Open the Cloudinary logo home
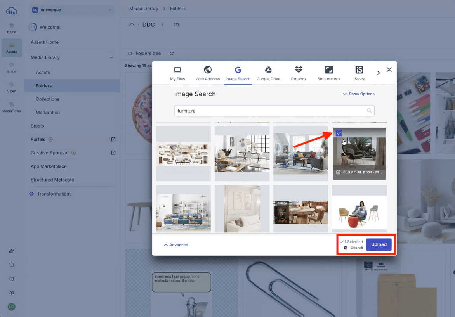This screenshot has height=317, width=455. click(11, 11)
